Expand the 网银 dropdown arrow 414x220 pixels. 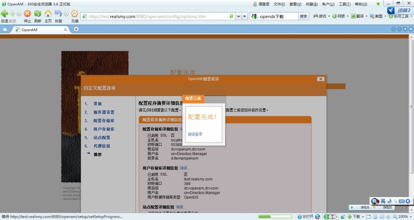point(347,16)
